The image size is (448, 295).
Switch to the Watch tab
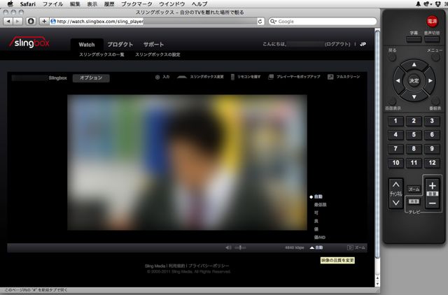[x=87, y=45]
